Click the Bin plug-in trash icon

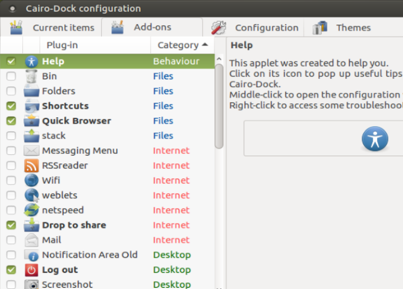tap(31, 76)
